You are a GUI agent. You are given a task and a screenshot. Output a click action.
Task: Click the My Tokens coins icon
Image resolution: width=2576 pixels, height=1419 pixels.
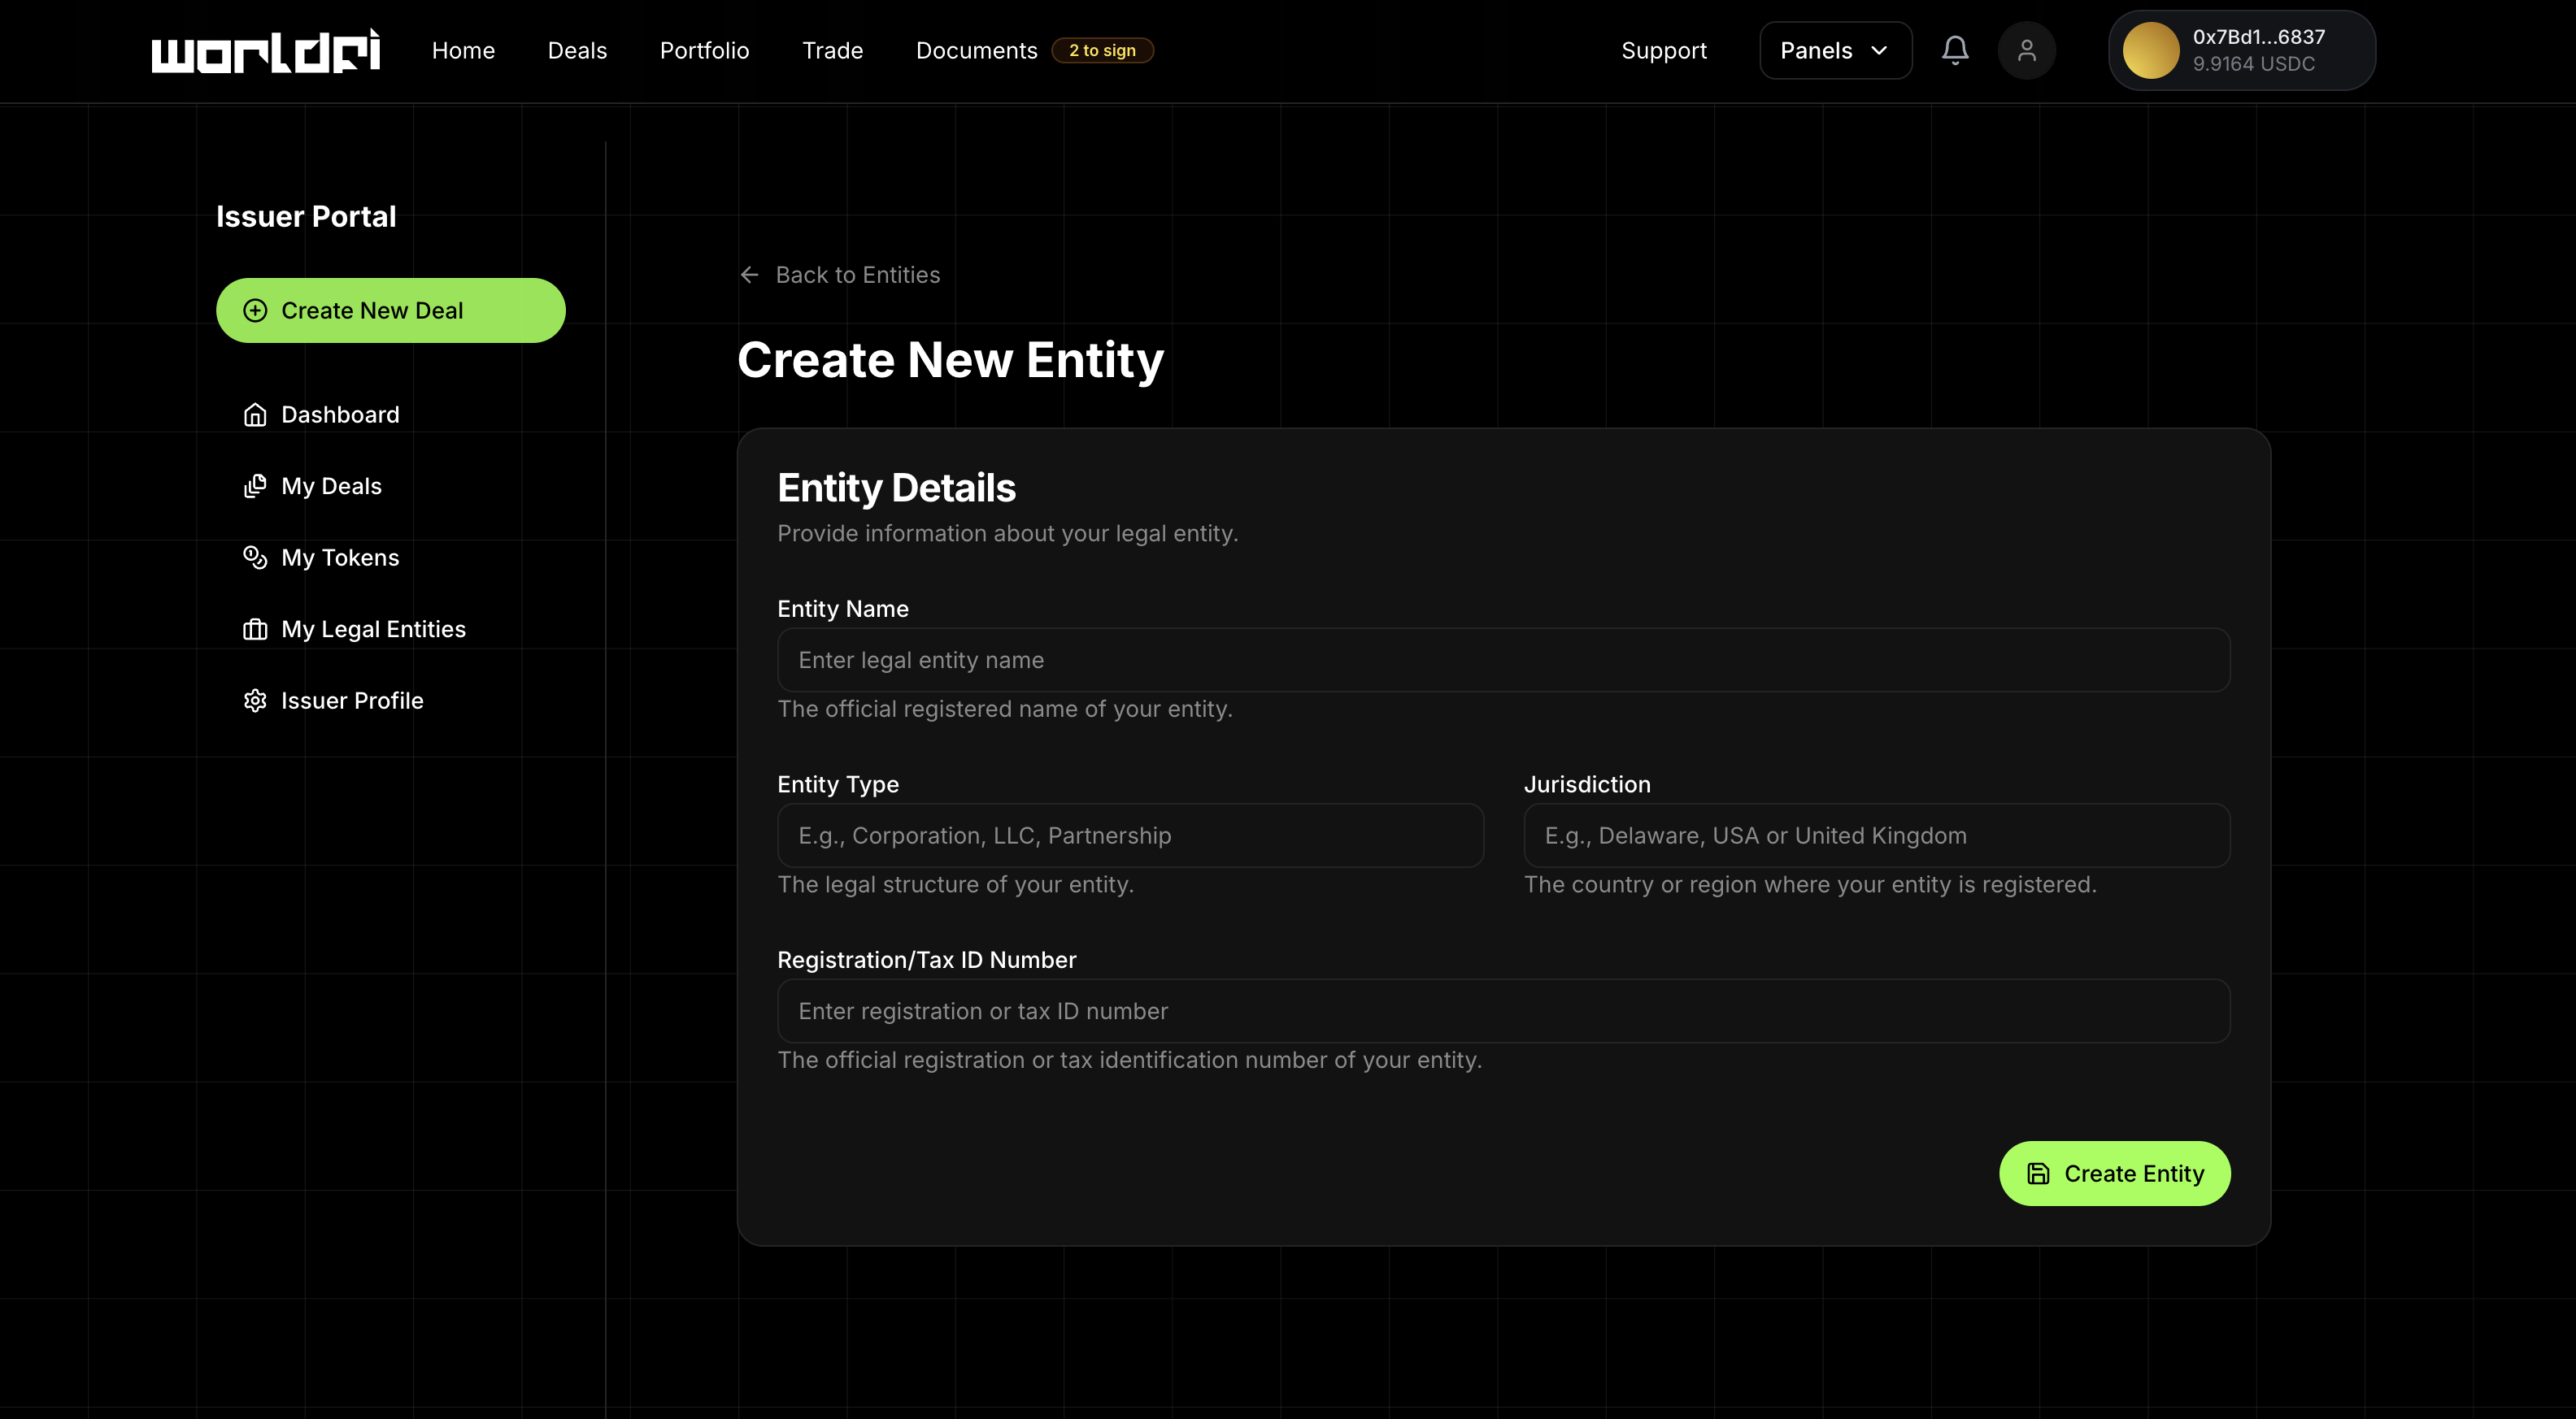coord(255,558)
